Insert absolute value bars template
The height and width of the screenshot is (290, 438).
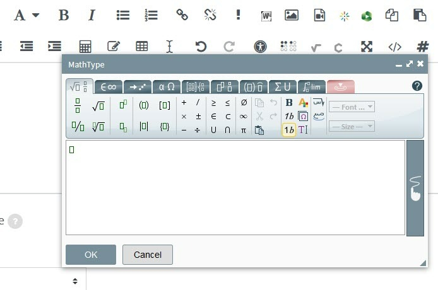pyautogui.click(x=144, y=127)
